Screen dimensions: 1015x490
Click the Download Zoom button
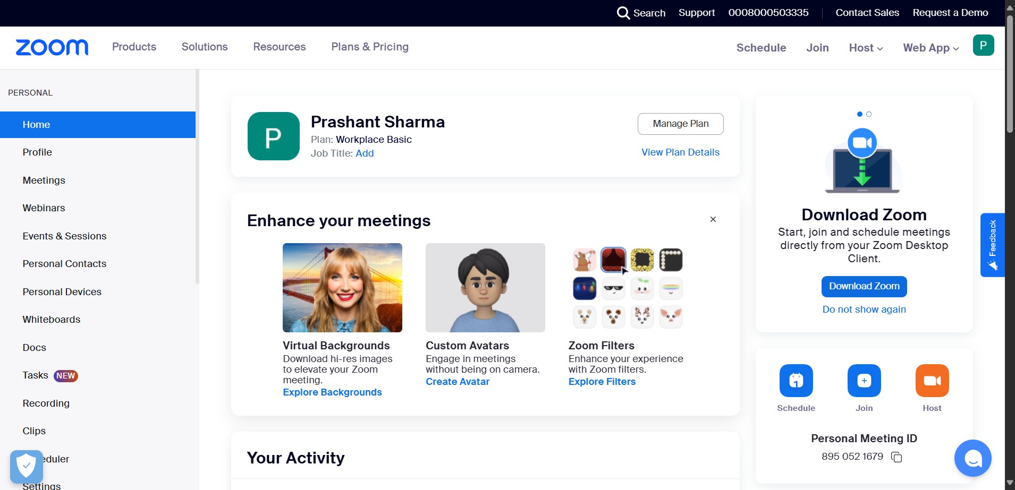864,286
